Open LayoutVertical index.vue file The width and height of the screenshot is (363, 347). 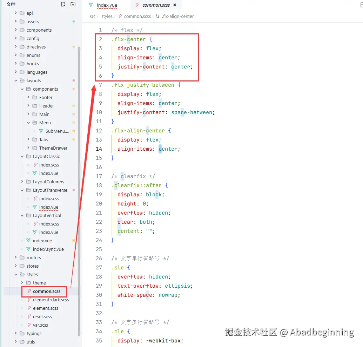tap(49, 232)
